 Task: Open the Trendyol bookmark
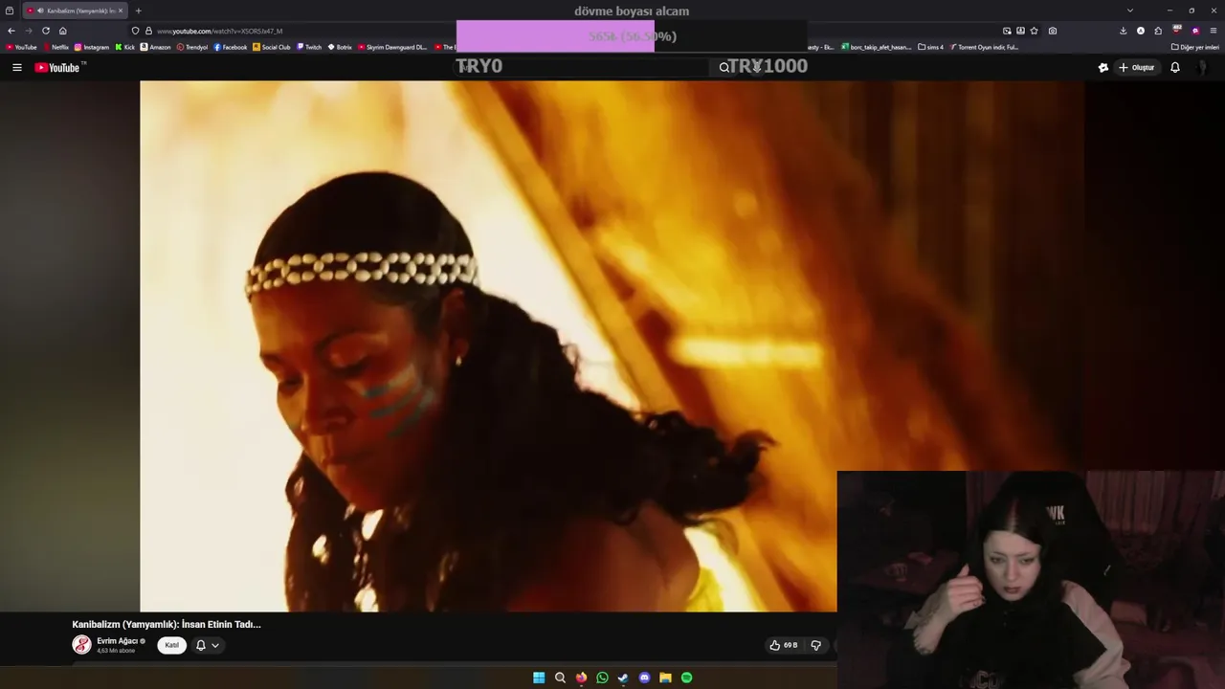coord(192,47)
